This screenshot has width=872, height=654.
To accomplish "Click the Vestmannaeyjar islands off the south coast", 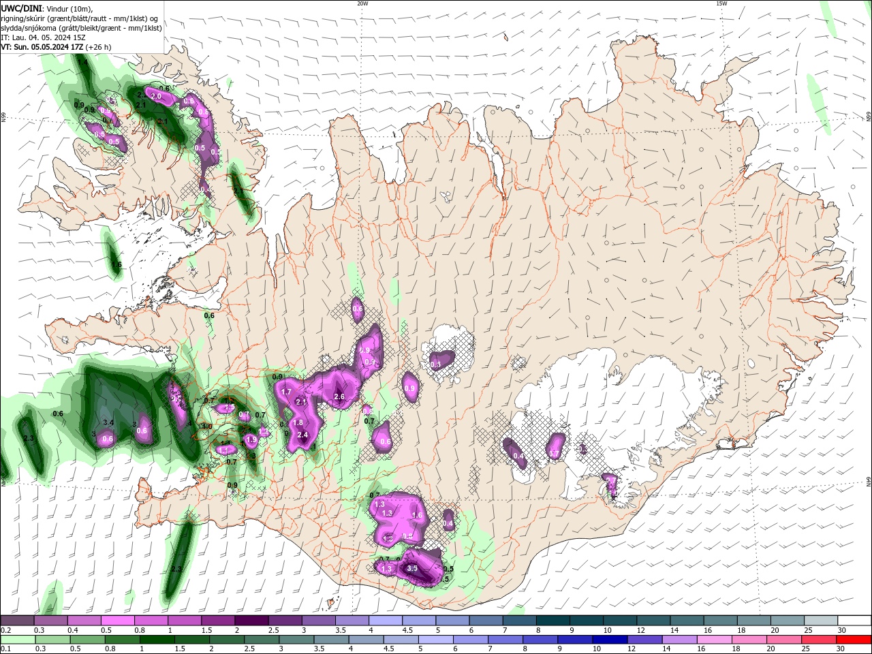I will [x=332, y=603].
